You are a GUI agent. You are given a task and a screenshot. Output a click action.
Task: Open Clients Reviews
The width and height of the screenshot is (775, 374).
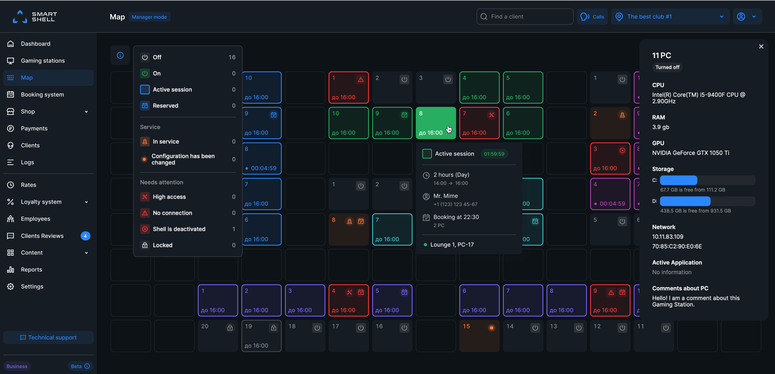(48, 236)
